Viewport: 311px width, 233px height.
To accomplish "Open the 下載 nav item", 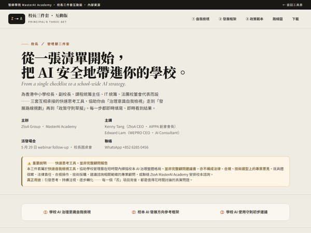I will [x=295, y=19].
